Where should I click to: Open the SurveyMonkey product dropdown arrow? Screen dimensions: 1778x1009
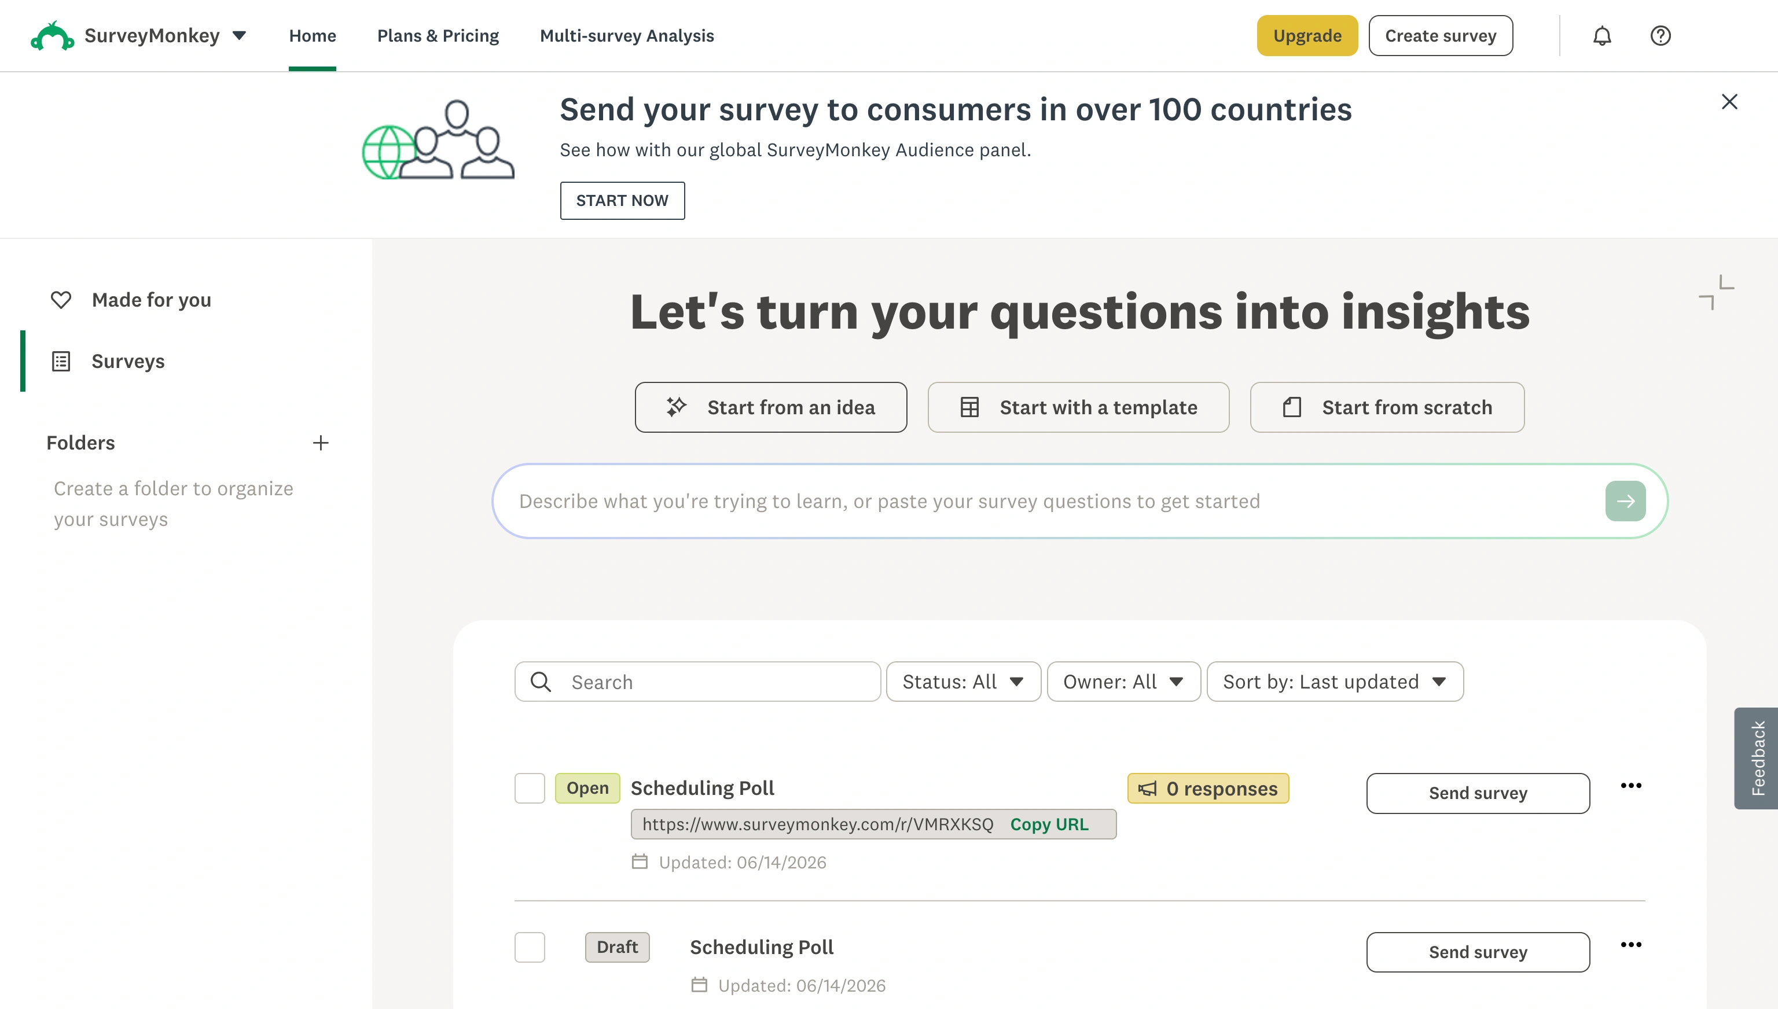(239, 35)
